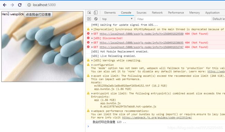Expand webpack performance recommendations warning
Viewport: 225px width, 132px height.
(x=92, y=111)
